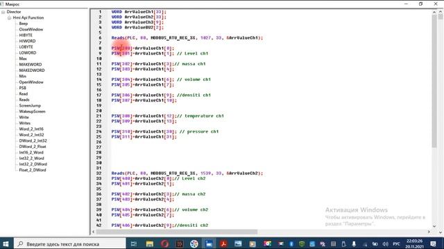Viewport: 444px width, 249px height.
Task: Select the Max function
Action: [23, 59]
